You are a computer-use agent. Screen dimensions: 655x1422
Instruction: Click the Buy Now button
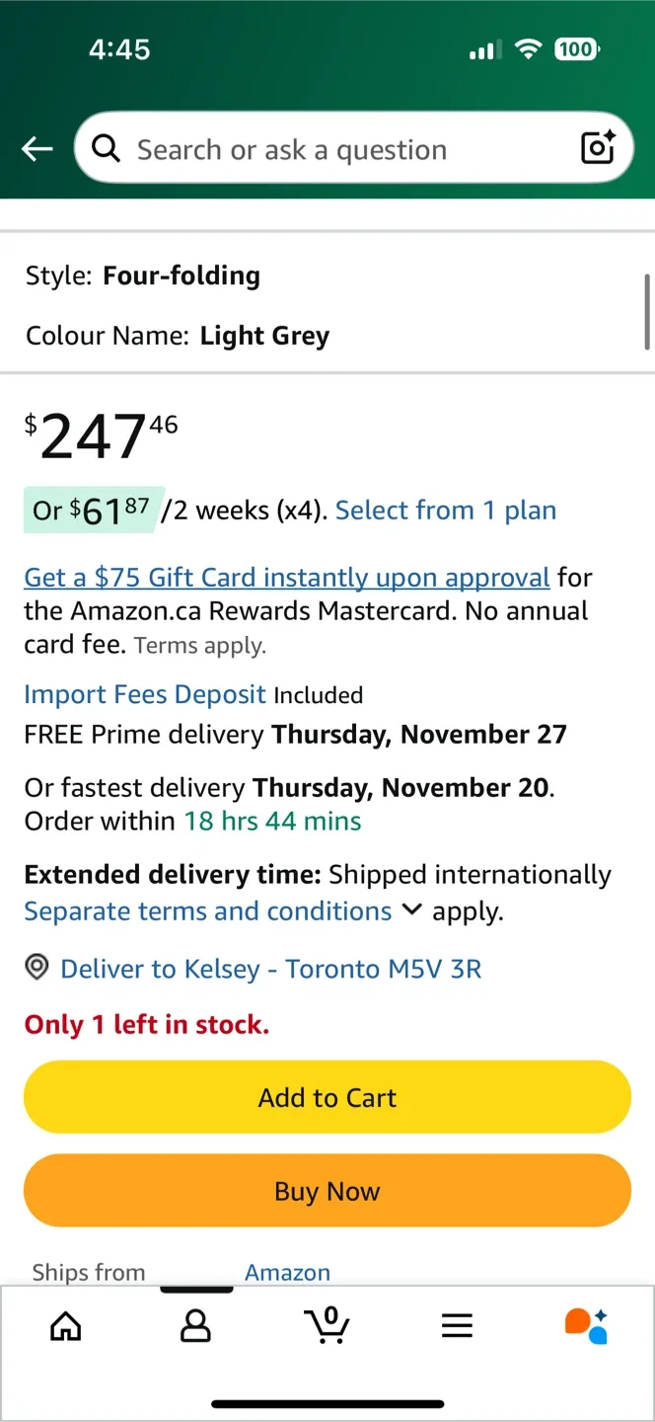pyautogui.click(x=327, y=1191)
